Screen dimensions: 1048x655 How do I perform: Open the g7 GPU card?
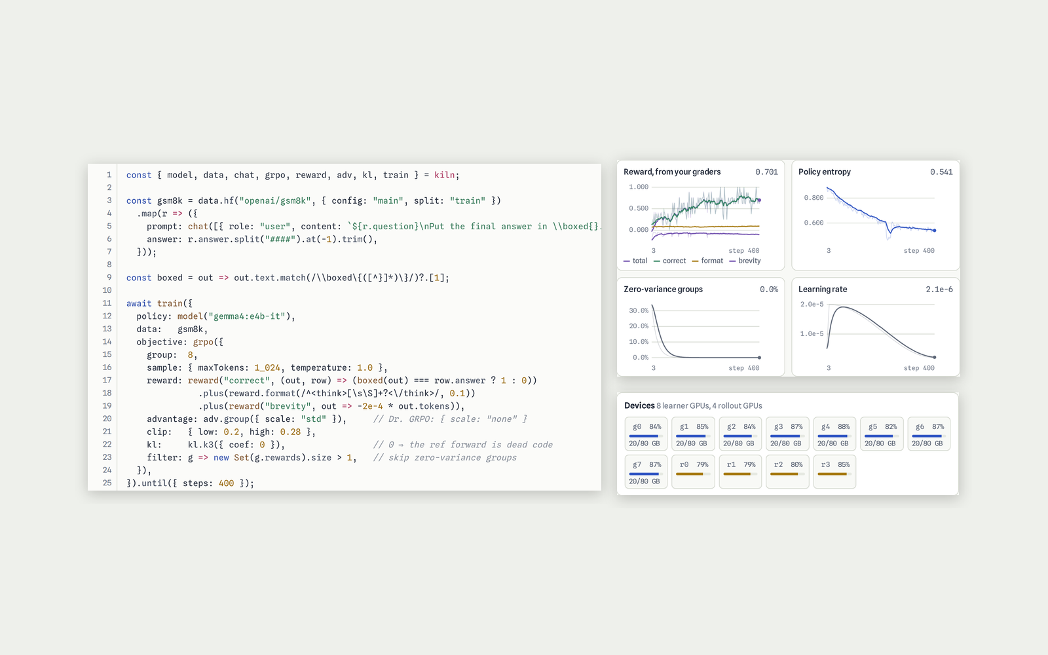(646, 472)
